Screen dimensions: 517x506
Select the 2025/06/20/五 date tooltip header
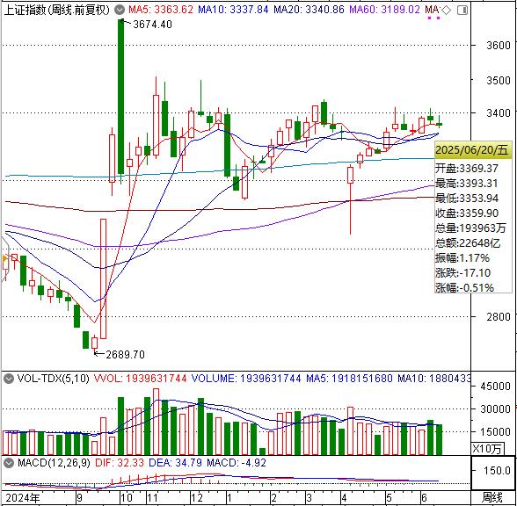coord(472,150)
